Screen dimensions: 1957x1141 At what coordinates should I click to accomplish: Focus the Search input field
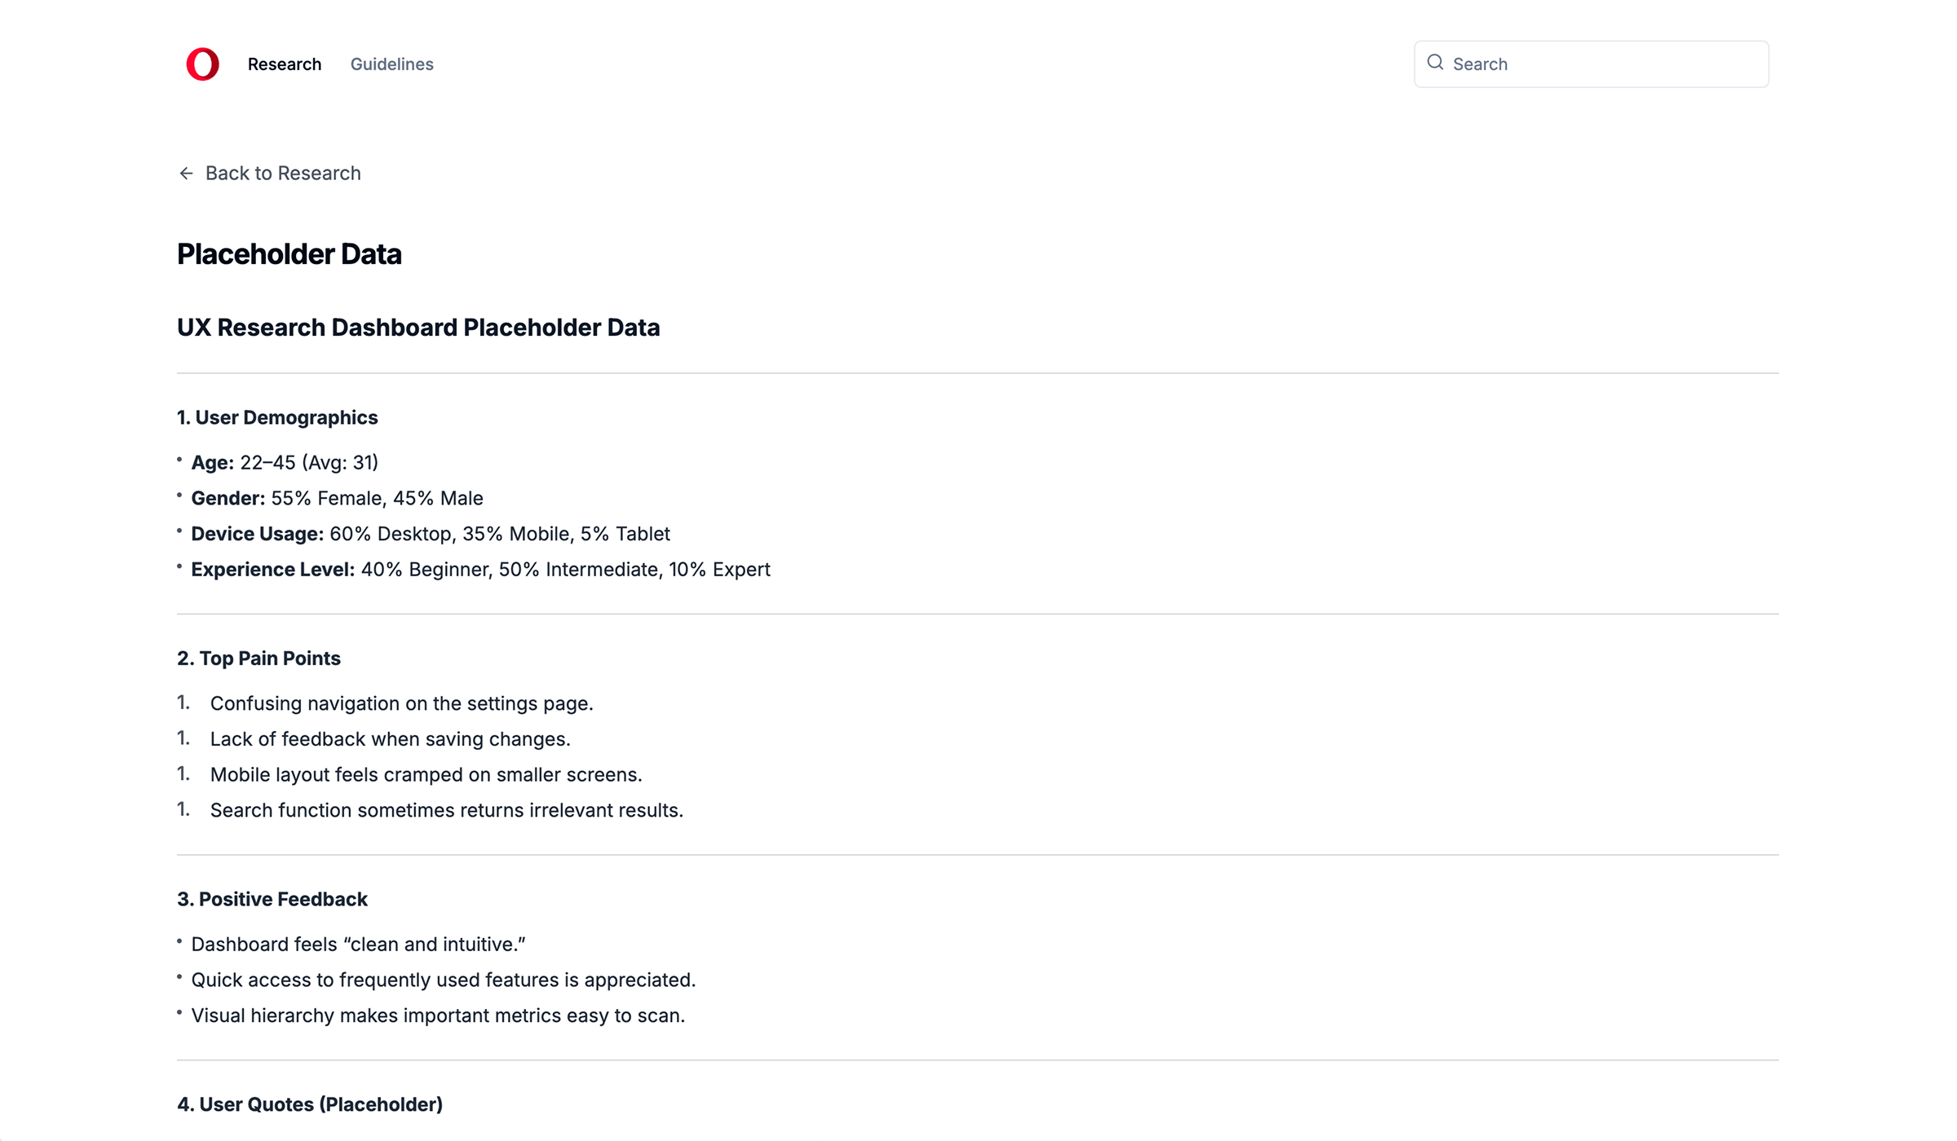coord(1591,64)
